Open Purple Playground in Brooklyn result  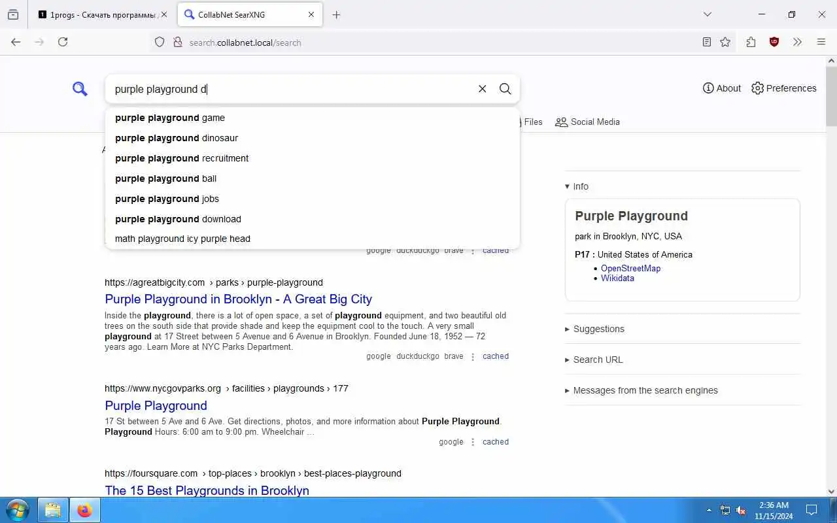(x=238, y=299)
